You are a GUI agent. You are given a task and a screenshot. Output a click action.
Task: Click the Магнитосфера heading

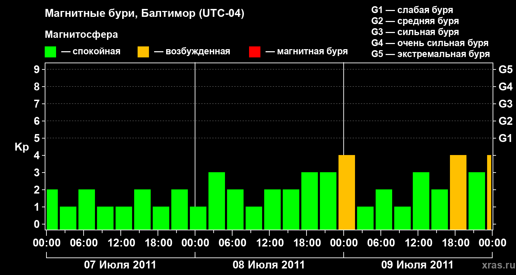[x=81, y=35]
